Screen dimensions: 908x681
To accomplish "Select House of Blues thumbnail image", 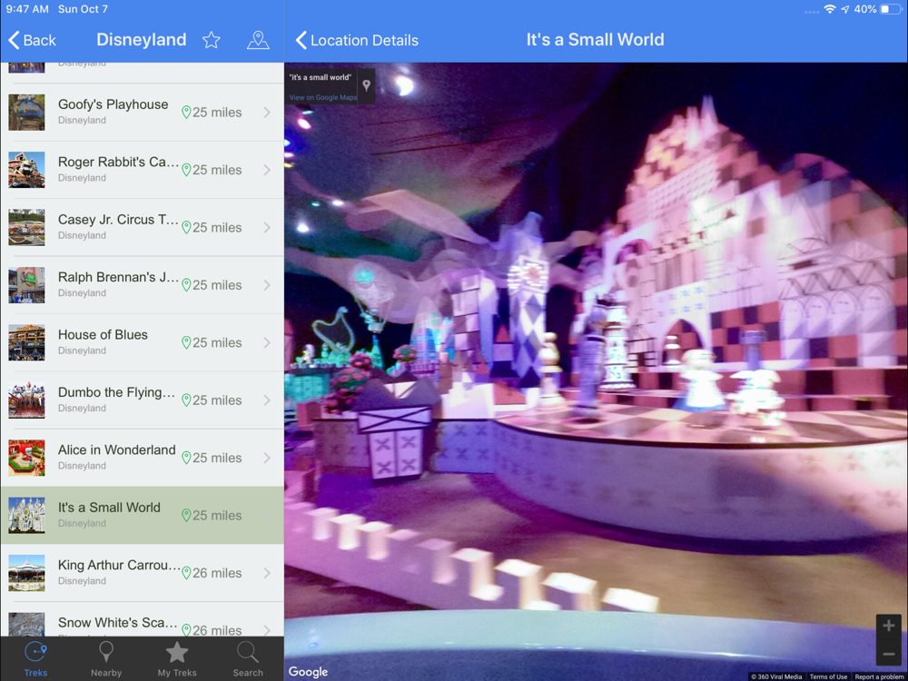I will coord(26,343).
